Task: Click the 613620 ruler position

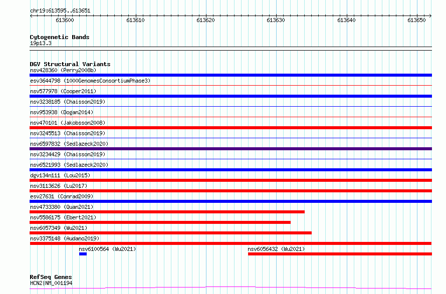Action: pyautogui.click(x=205, y=20)
